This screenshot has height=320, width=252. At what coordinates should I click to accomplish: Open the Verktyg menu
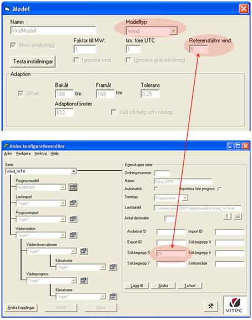[41, 154]
